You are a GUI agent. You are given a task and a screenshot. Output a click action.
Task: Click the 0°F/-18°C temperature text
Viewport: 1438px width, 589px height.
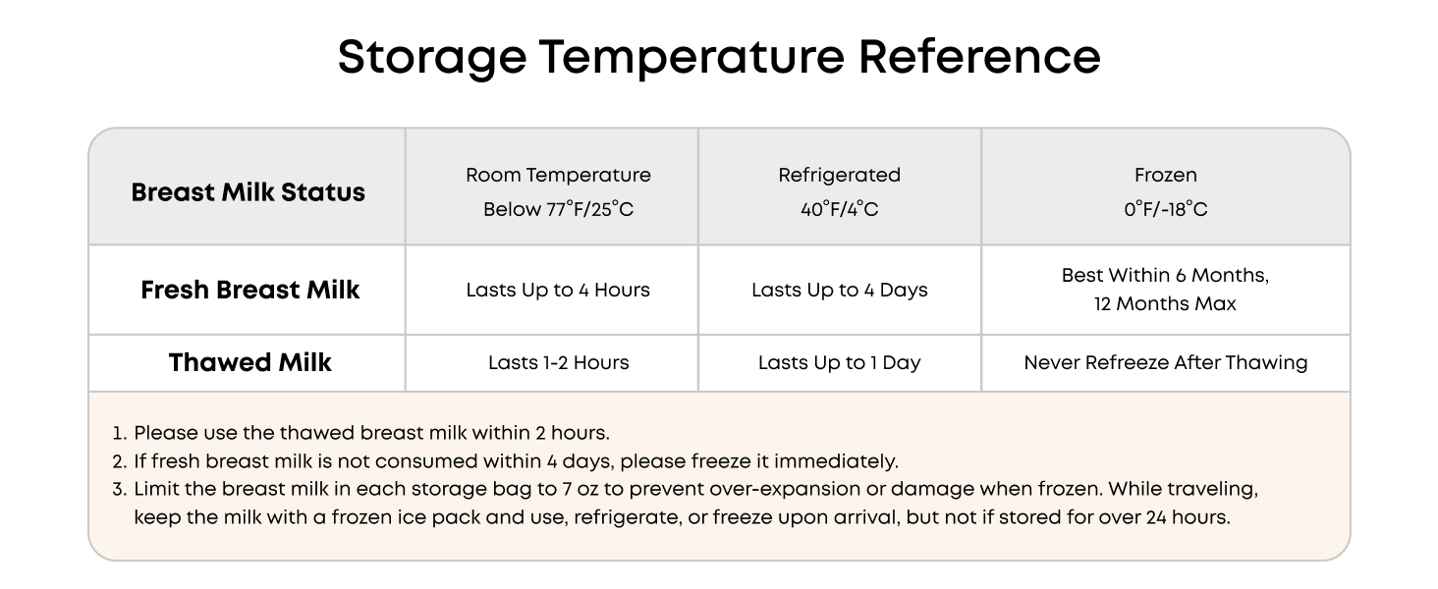[x=1166, y=209]
